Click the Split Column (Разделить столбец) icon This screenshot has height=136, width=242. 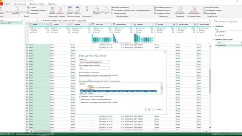click(x=97, y=9)
